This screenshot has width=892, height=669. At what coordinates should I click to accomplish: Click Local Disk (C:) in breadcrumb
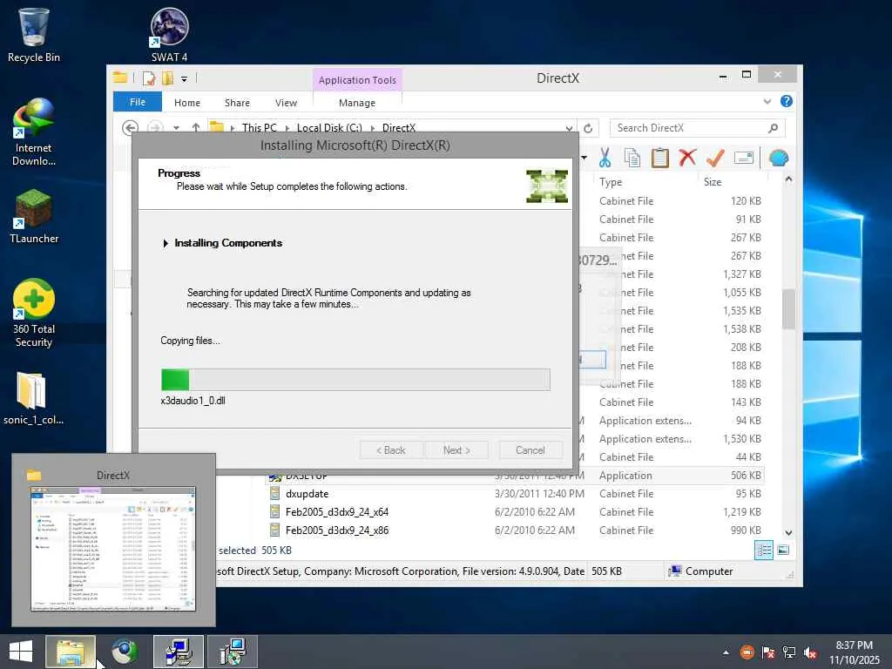[329, 128]
